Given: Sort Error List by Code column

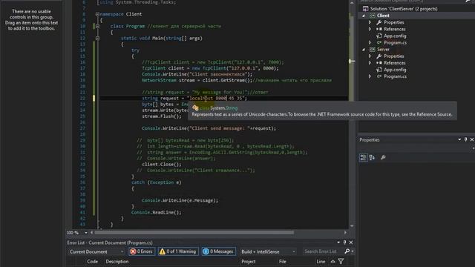Looking at the screenshot, I should click(92, 262).
